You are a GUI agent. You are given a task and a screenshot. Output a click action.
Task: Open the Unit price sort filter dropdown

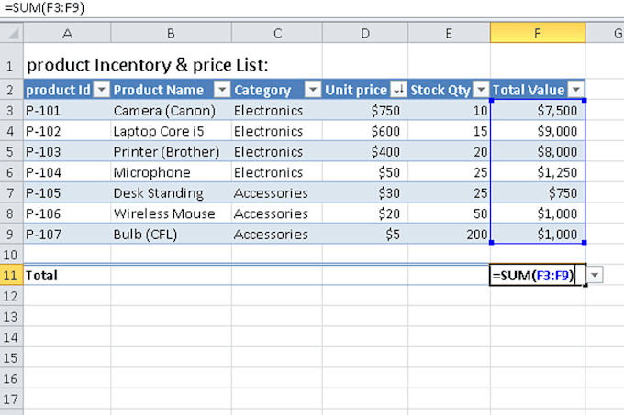[x=398, y=90]
